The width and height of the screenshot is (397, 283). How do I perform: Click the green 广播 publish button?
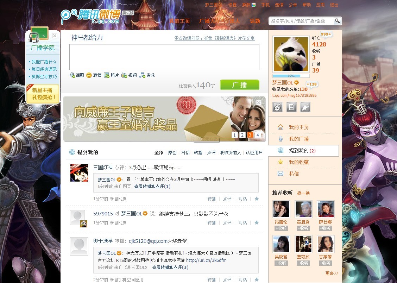coord(240,85)
